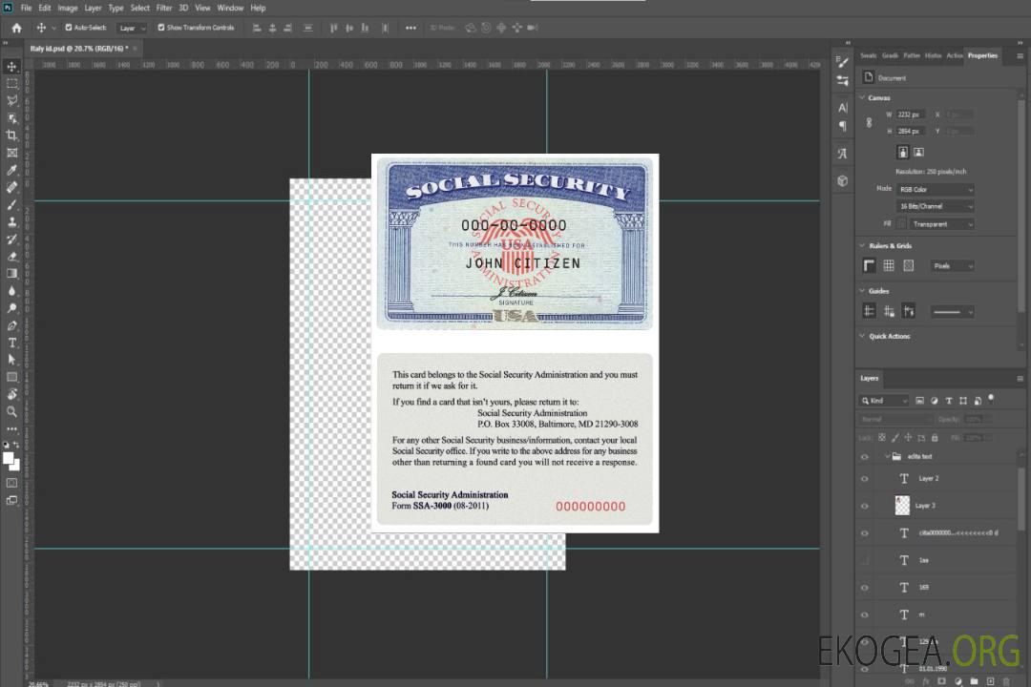Click the Home icon in options bar
Viewport: 1031px width, 687px height.
(16, 28)
